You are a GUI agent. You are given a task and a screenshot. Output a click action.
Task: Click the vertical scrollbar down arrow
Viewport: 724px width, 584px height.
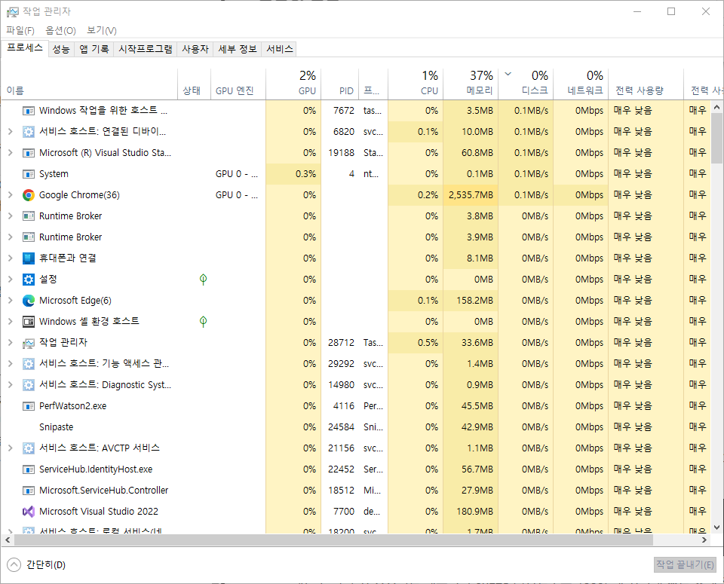(x=716, y=527)
